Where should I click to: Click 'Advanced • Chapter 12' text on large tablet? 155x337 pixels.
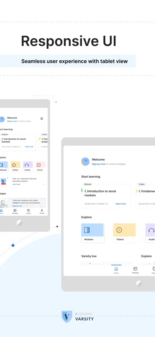[x=96, y=204]
